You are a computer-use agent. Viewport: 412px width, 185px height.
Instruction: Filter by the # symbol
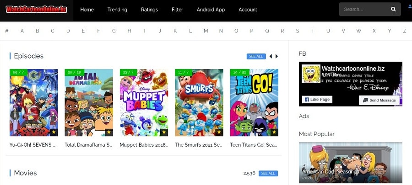click(x=7, y=31)
